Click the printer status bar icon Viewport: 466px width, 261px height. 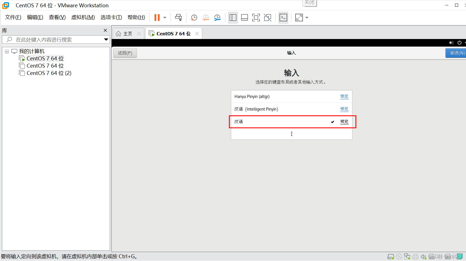click(x=415, y=257)
